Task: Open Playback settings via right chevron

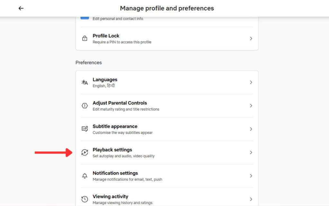Action: tap(251, 153)
